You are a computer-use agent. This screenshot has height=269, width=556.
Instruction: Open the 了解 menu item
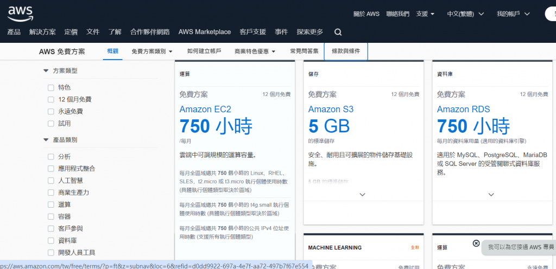(x=115, y=32)
